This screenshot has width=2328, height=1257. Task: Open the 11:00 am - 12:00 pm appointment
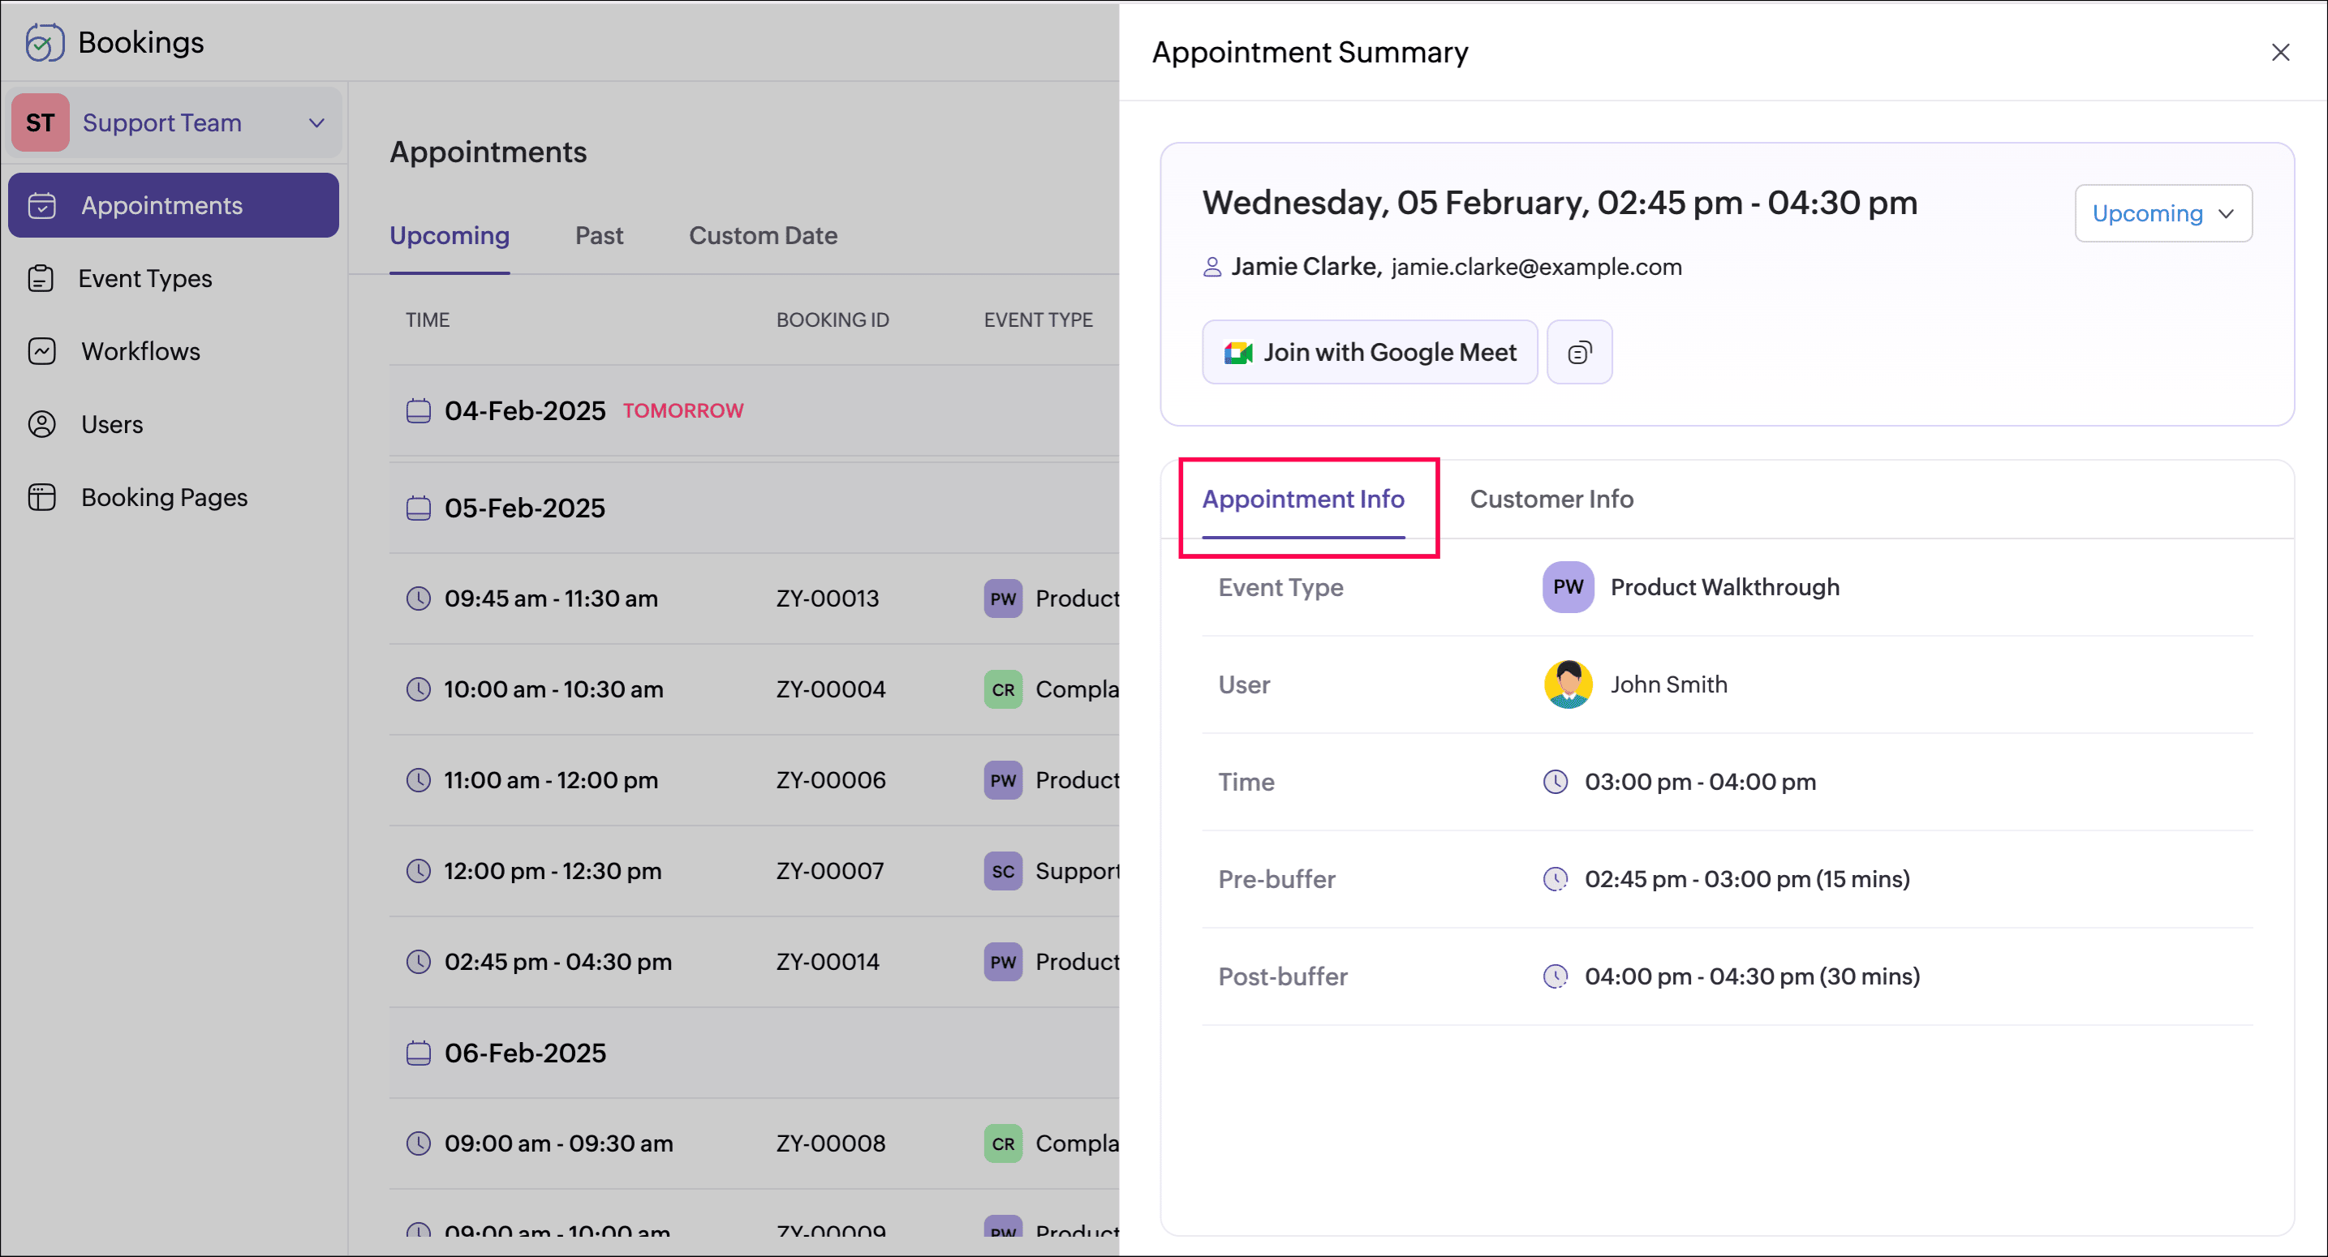tap(551, 780)
